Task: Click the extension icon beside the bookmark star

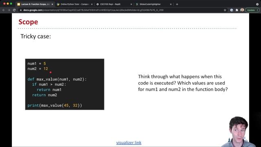Action: (232, 10)
